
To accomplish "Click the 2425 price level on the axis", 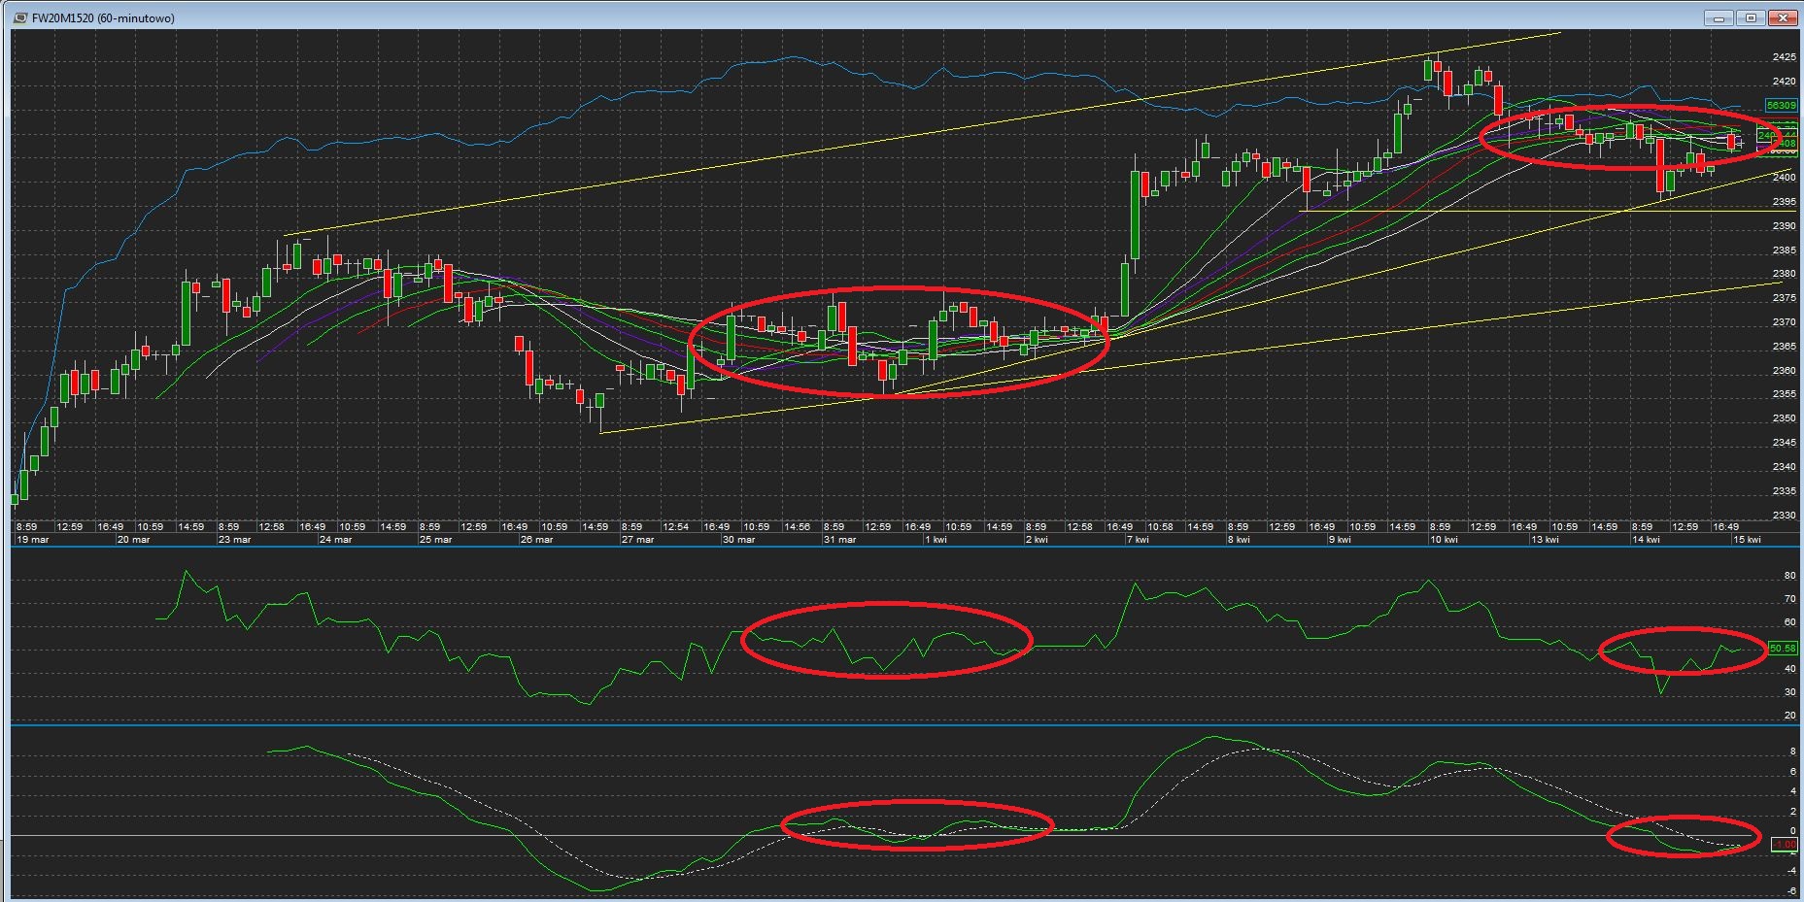I will [x=1784, y=56].
